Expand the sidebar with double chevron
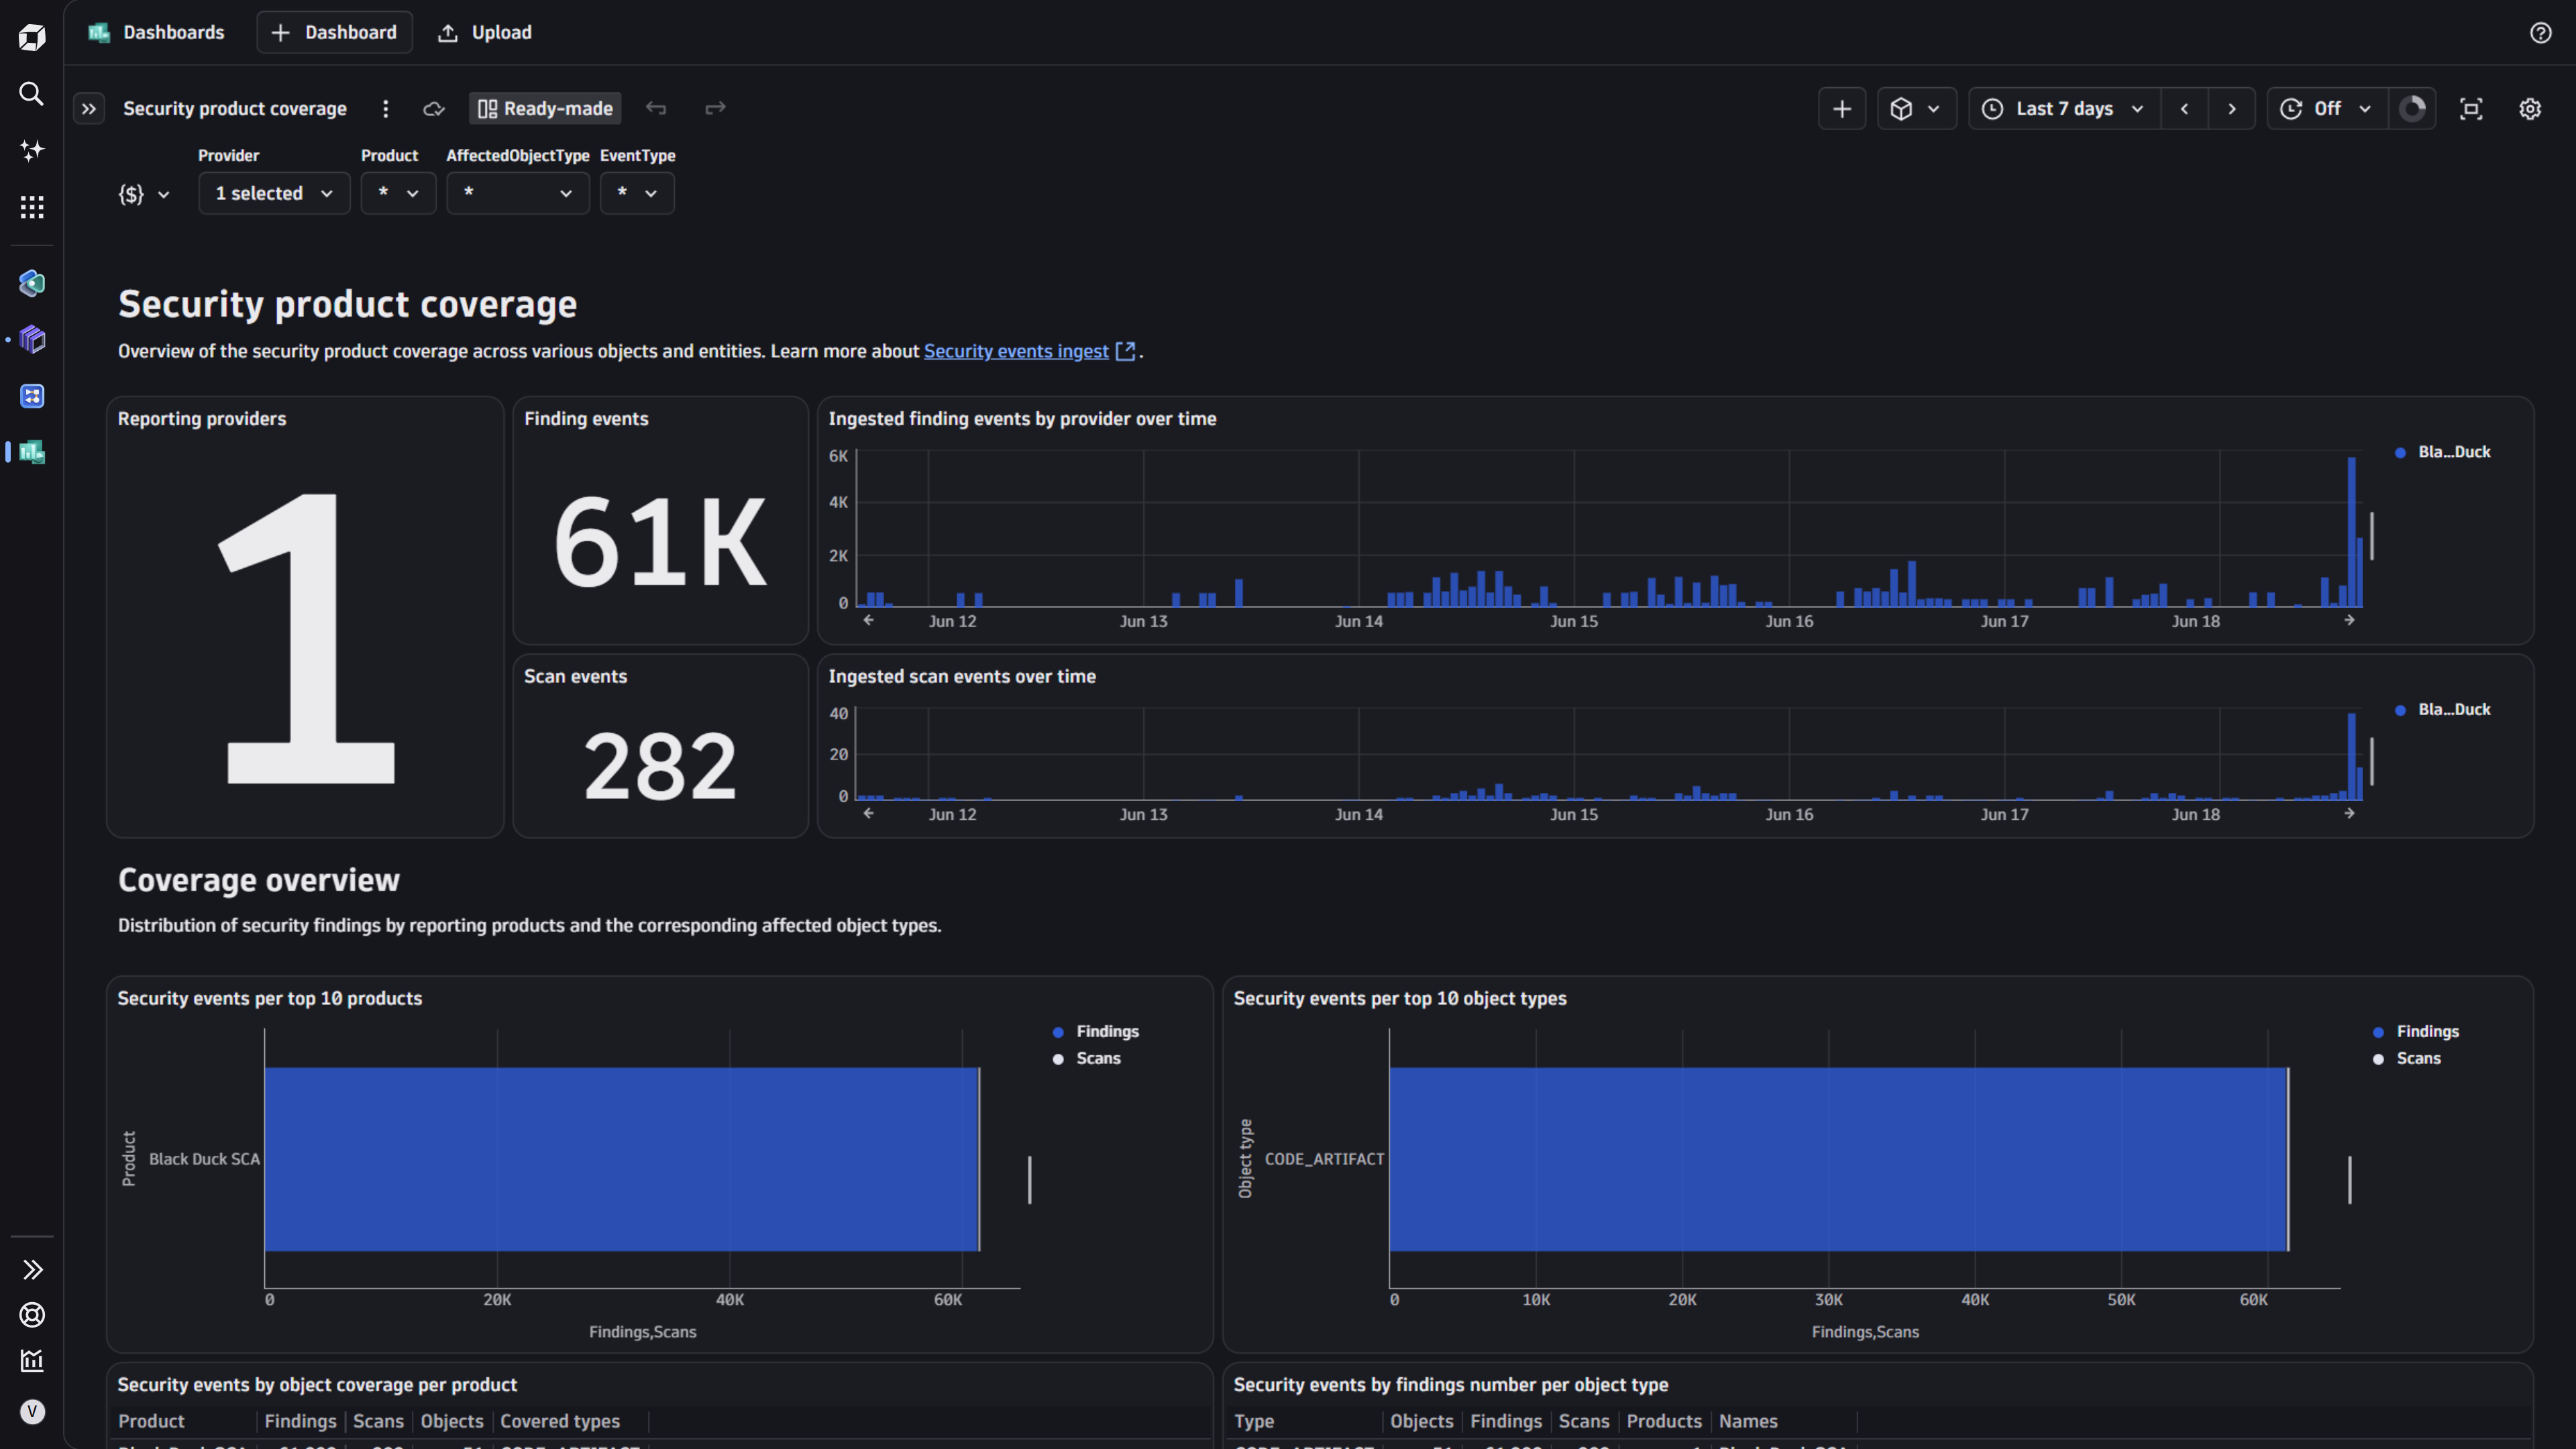Screen dimensions: 2576x1449 point(32,1270)
